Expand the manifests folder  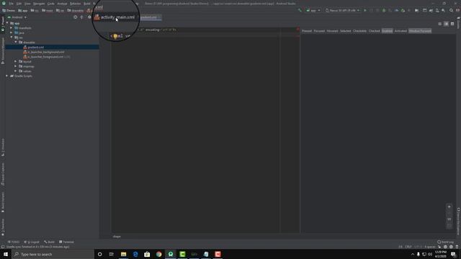pos(12,28)
